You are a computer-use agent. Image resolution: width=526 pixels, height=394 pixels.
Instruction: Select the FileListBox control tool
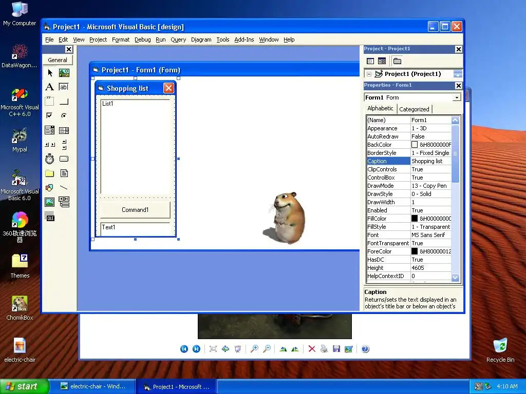click(64, 173)
